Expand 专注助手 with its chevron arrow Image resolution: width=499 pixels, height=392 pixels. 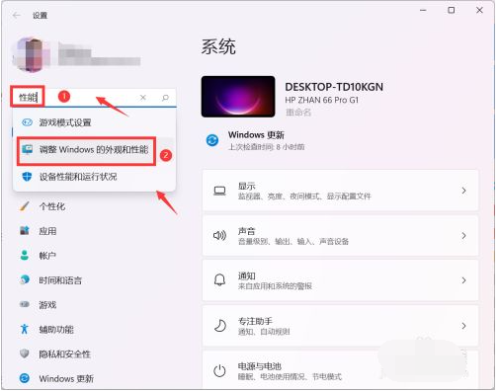tap(463, 326)
